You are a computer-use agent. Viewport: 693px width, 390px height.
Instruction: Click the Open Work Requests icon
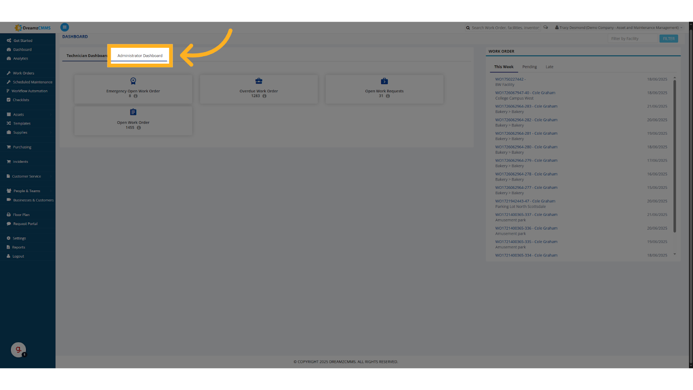384,81
